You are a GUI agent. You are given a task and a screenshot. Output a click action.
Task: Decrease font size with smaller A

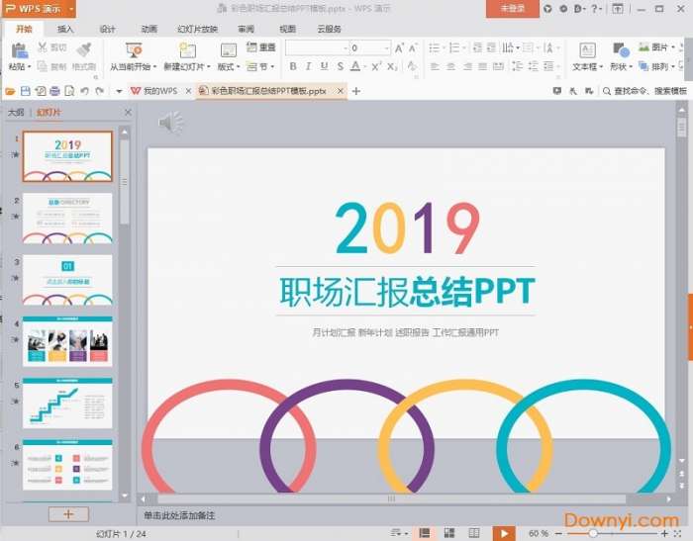pos(413,47)
